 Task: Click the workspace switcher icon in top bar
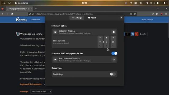tap(9, 3)
